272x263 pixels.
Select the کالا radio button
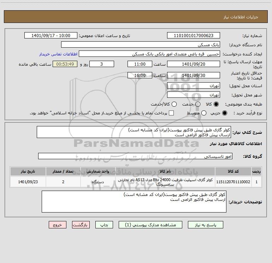pos(216,104)
